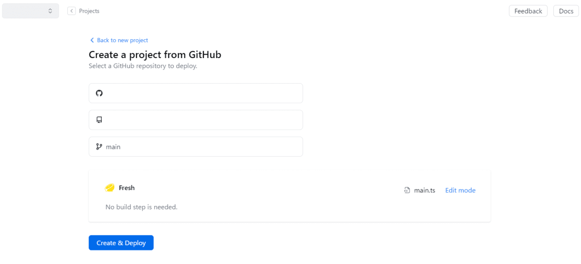Open the Docs page

coord(566,11)
